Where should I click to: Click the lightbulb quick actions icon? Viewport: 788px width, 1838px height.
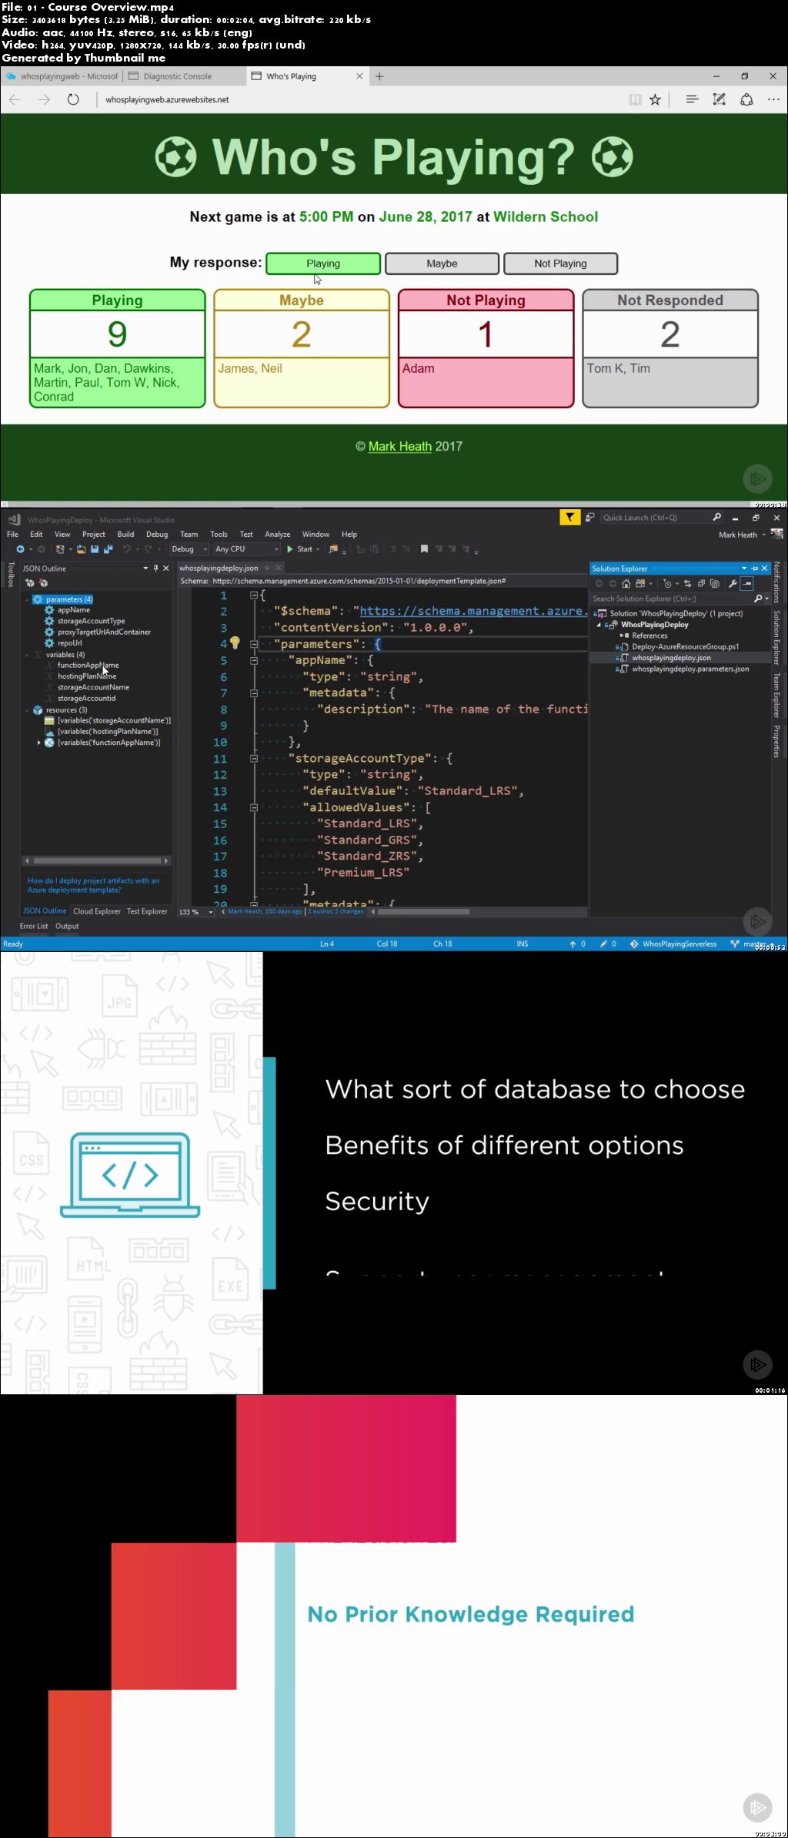pyautogui.click(x=235, y=643)
